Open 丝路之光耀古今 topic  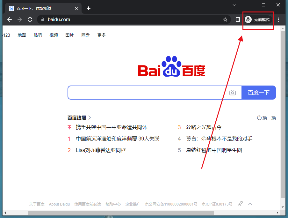click(204, 127)
